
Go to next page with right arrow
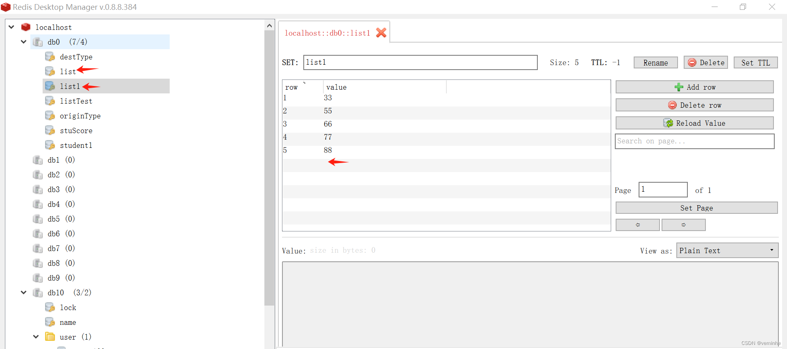683,225
